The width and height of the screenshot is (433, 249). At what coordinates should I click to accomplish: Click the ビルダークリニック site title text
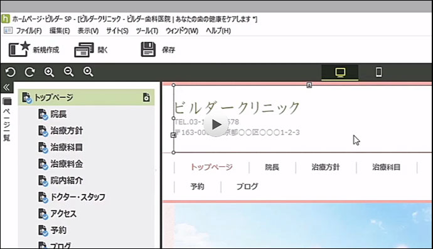coord(237,108)
